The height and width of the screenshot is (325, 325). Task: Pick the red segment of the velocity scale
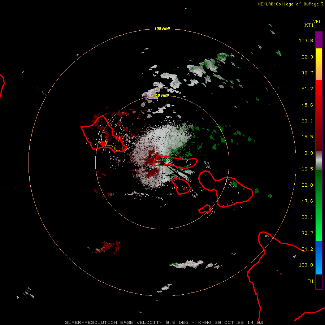tap(319, 116)
